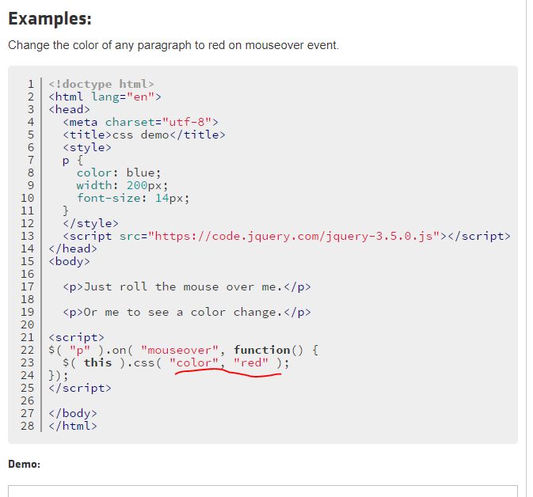Screen dimensions: 533x497
Task: Click "Just roll the mouse over me." line
Action: coord(187,287)
